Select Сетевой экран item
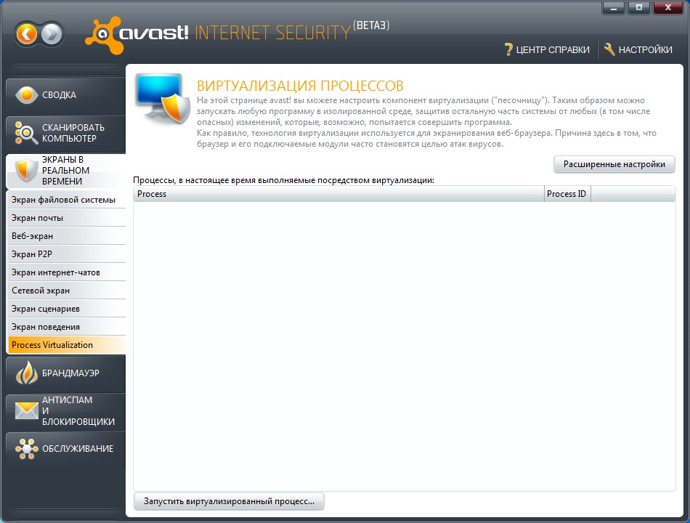 coord(67,291)
